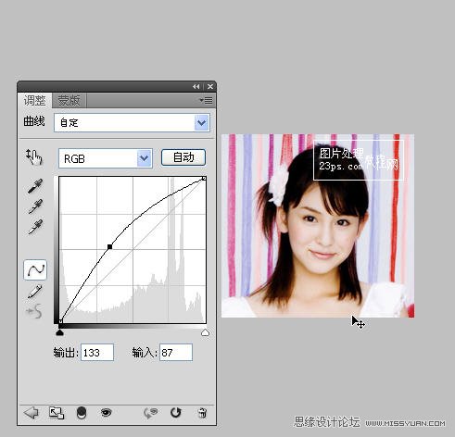This screenshot has height=437, width=455.
Task: Click the 输入 value field showing 87
Action: tap(176, 352)
